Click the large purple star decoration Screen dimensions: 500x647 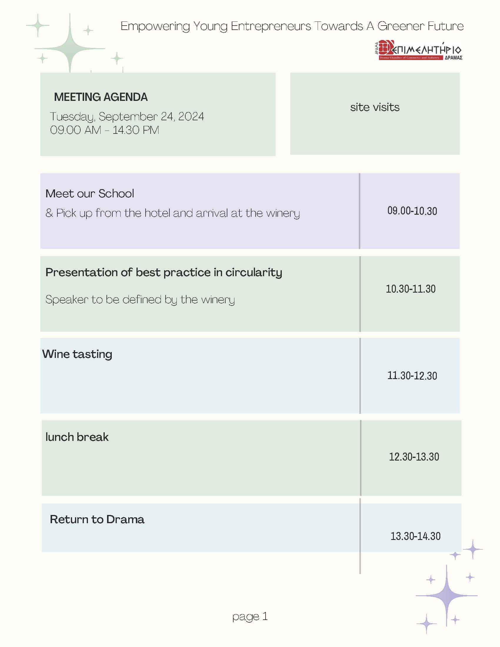(447, 596)
